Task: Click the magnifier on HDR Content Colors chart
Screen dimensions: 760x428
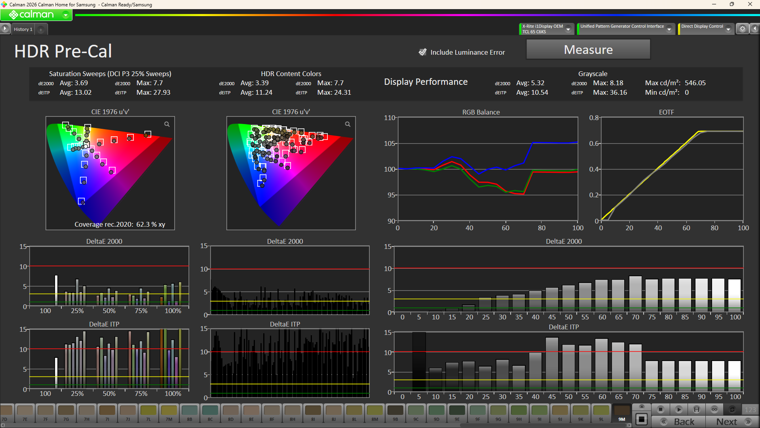Action: 348,124
